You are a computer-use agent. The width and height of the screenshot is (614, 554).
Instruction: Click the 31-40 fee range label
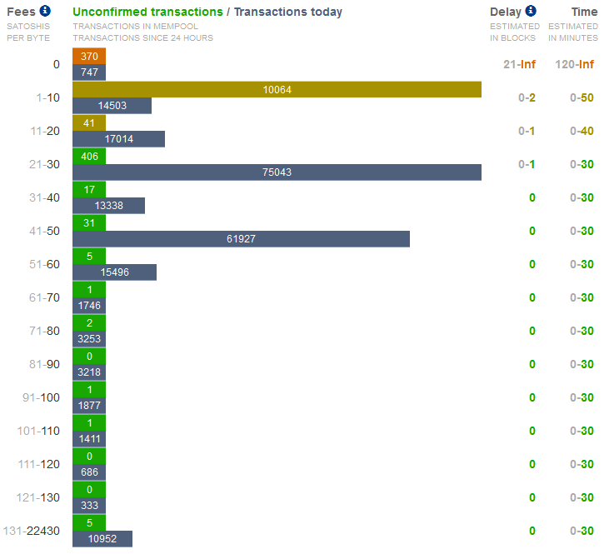pos(45,197)
